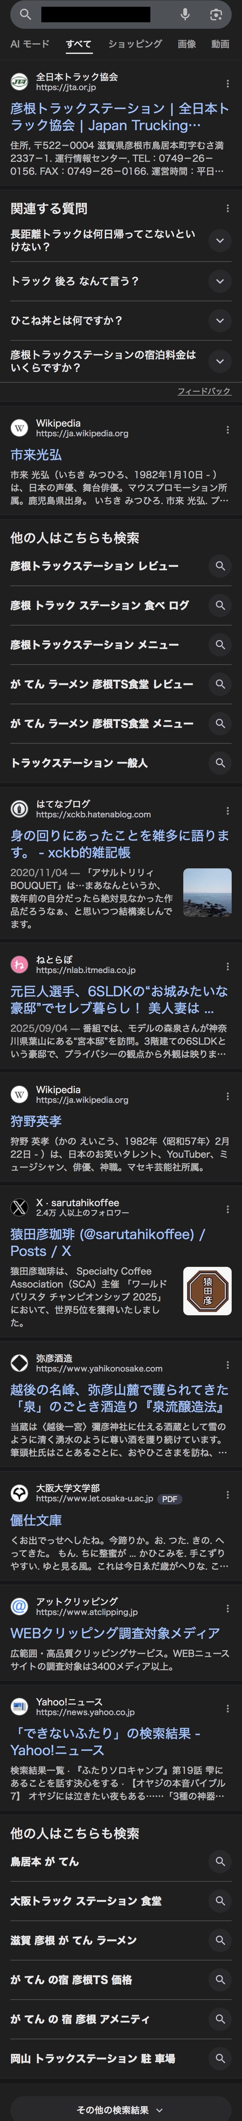Tap search icon beside 彦根トラックステーション レビュー
The image size is (242, 2121).
click(220, 566)
